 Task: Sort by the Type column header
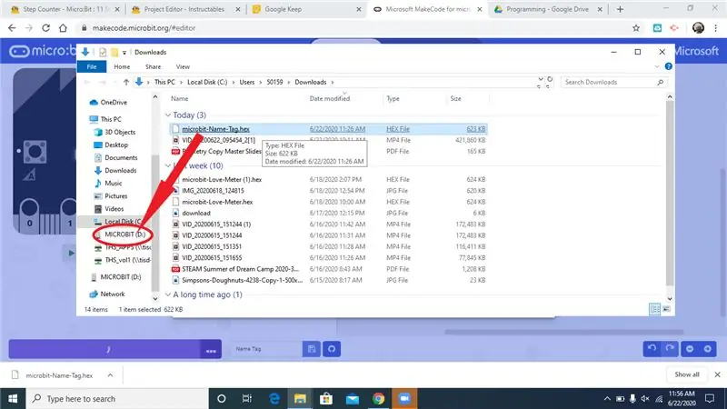click(x=393, y=98)
